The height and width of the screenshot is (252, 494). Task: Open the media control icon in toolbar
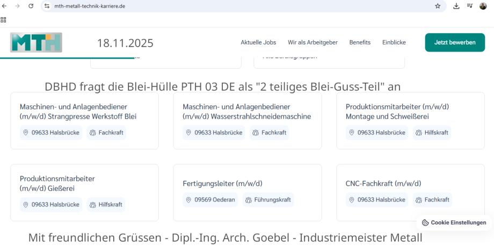470,6
